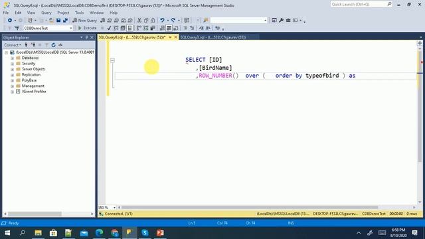This screenshot has width=425, height=239.
Task: Open Skype from the taskbar
Action: pos(145,233)
